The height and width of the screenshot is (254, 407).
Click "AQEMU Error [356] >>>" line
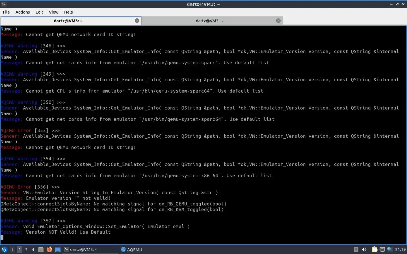point(30,187)
